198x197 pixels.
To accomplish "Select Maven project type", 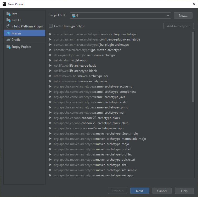I will click(x=24, y=33).
